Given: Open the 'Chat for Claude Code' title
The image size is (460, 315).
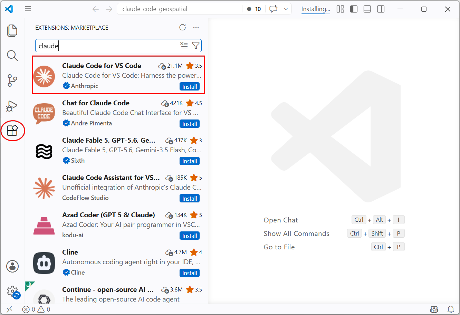Looking at the screenshot, I should coord(96,103).
